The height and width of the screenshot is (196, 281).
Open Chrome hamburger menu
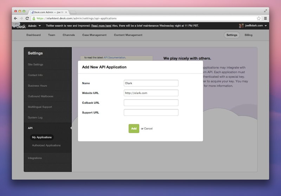pos(266,18)
